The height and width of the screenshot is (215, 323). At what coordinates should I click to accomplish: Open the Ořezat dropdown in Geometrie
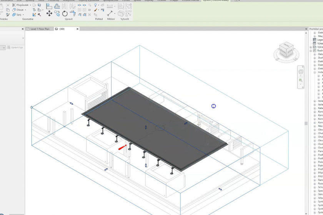(x=25, y=10)
